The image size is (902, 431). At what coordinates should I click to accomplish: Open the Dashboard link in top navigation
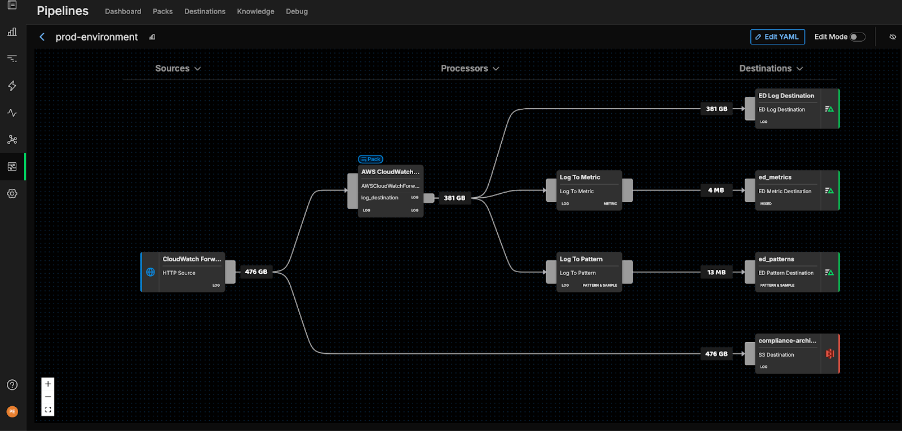tap(123, 11)
